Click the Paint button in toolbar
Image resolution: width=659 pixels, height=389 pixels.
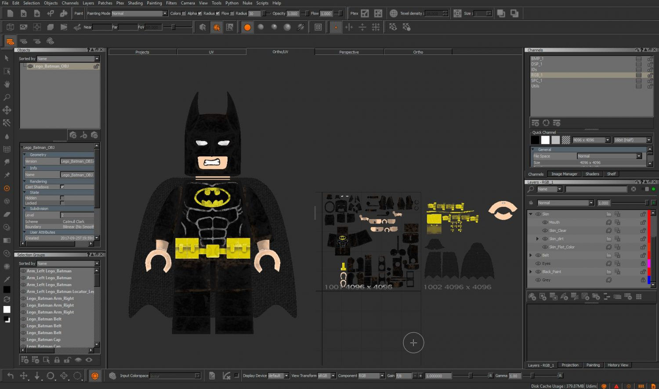point(79,14)
